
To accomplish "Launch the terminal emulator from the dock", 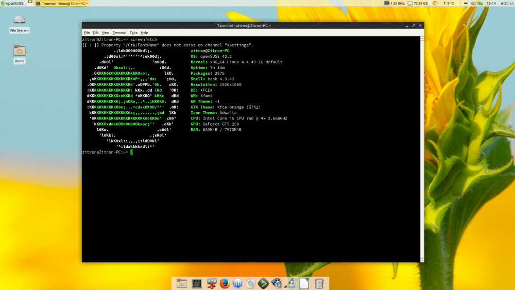I will [x=196, y=283].
